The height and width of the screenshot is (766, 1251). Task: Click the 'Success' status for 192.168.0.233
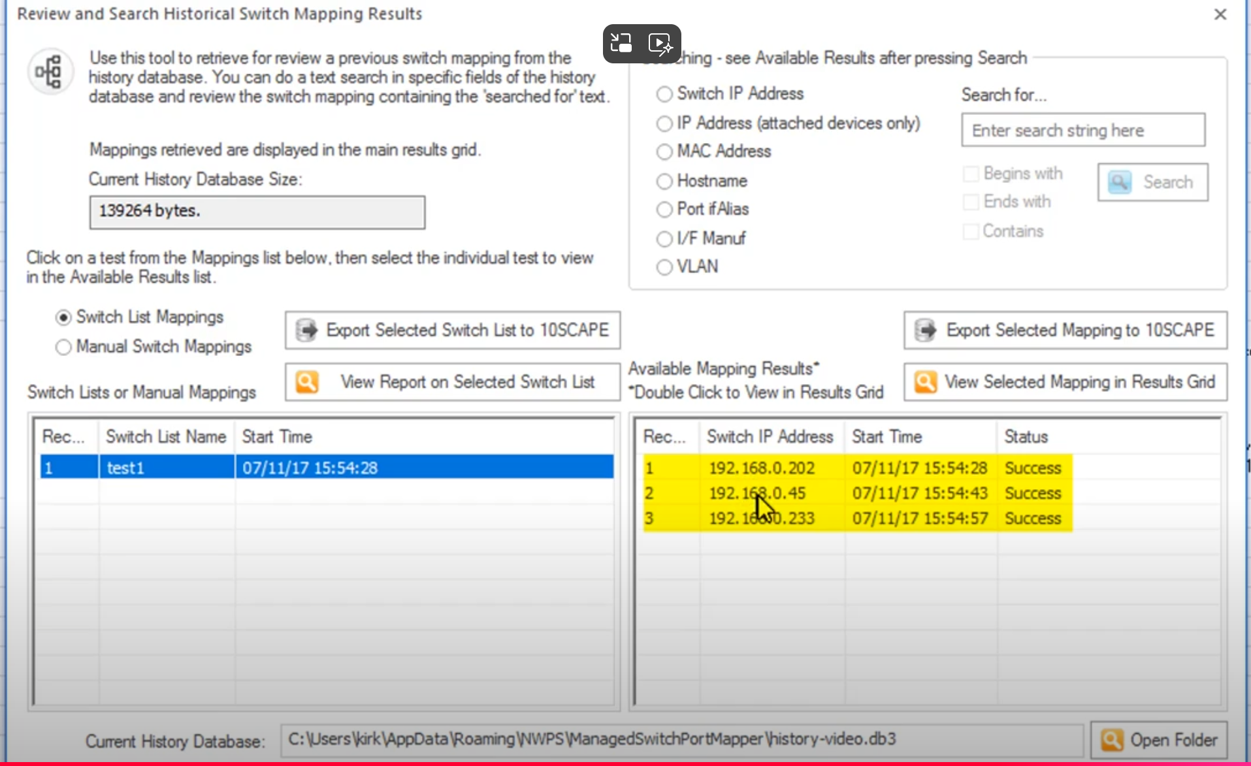(x=1033, y=519)
